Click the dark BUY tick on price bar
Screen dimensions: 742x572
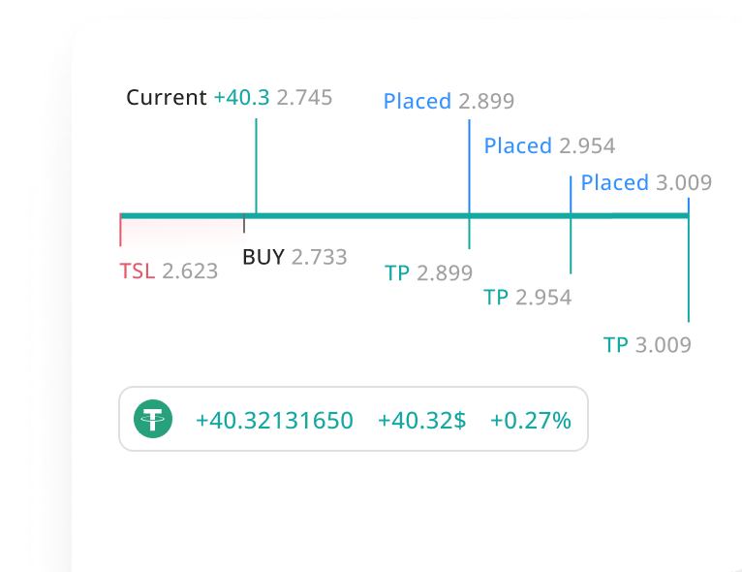tap(244, 223)
